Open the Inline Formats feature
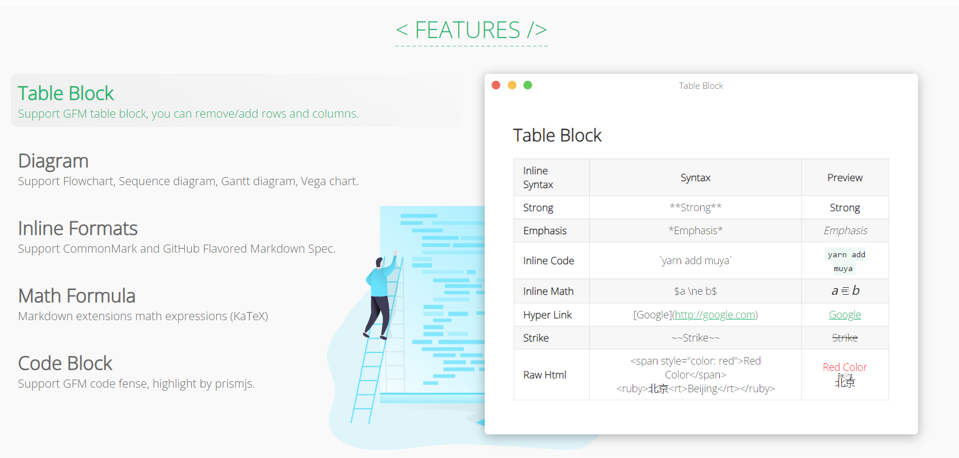Viewport: 959px width, 458px height. tap(77, 228)
